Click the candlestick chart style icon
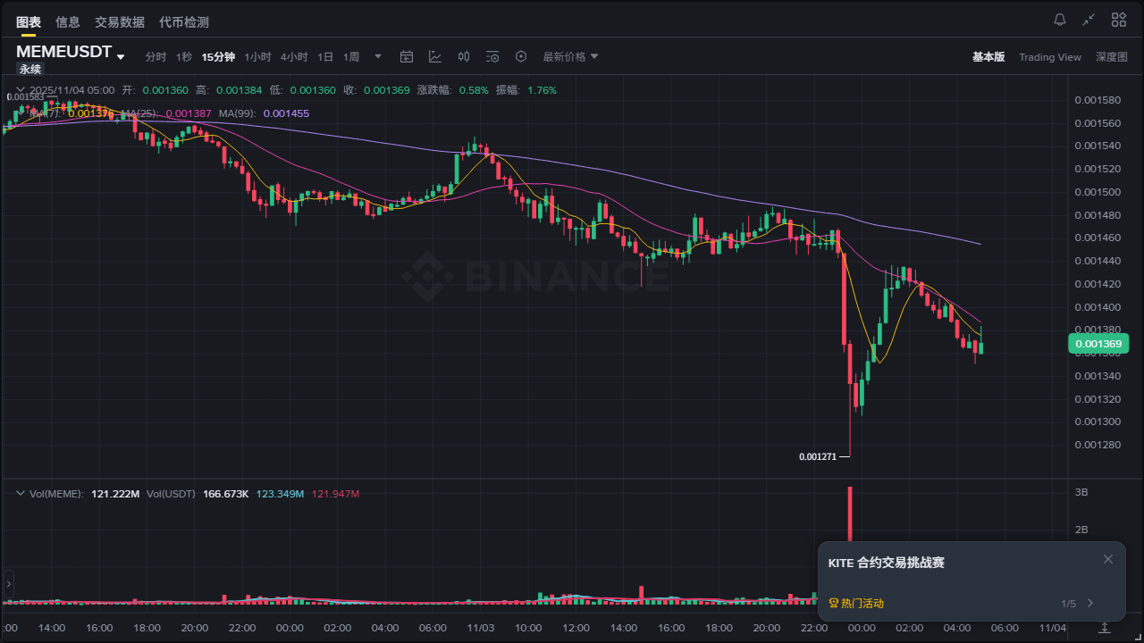 coord(464,56)
